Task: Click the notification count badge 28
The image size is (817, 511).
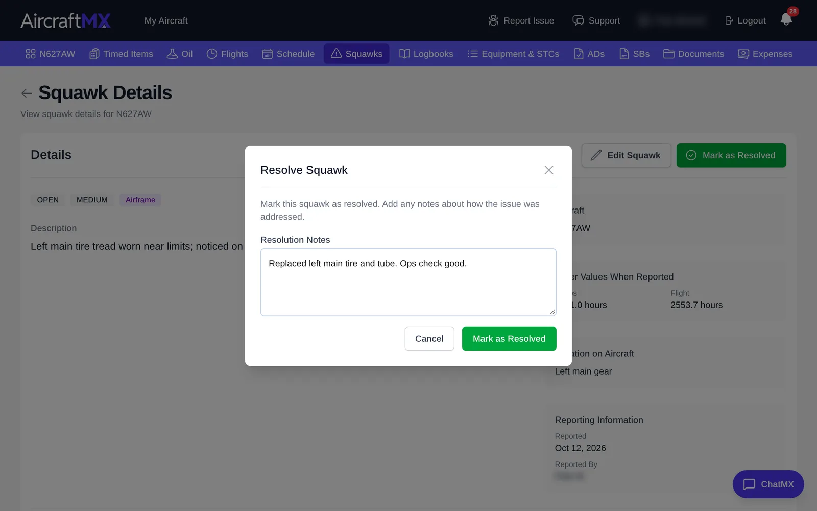Action: (x=792, y=11)
